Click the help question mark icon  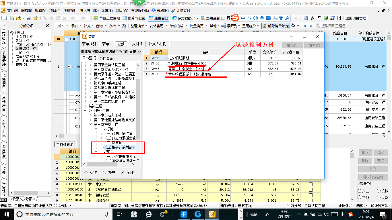154,10
